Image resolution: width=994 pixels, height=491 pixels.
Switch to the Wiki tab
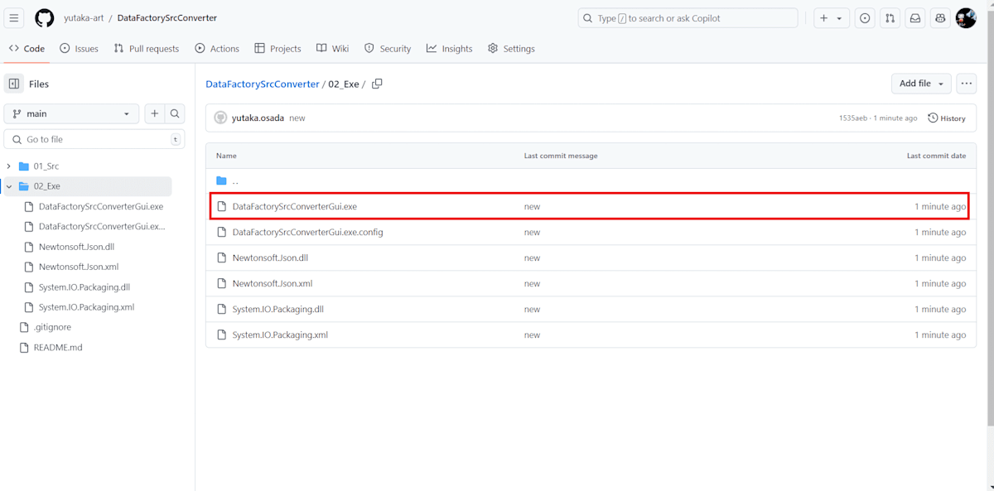click(333, 49)
